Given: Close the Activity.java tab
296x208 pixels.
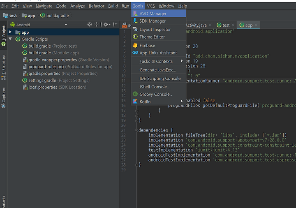Looking at the screenshot, I should 210,25.
